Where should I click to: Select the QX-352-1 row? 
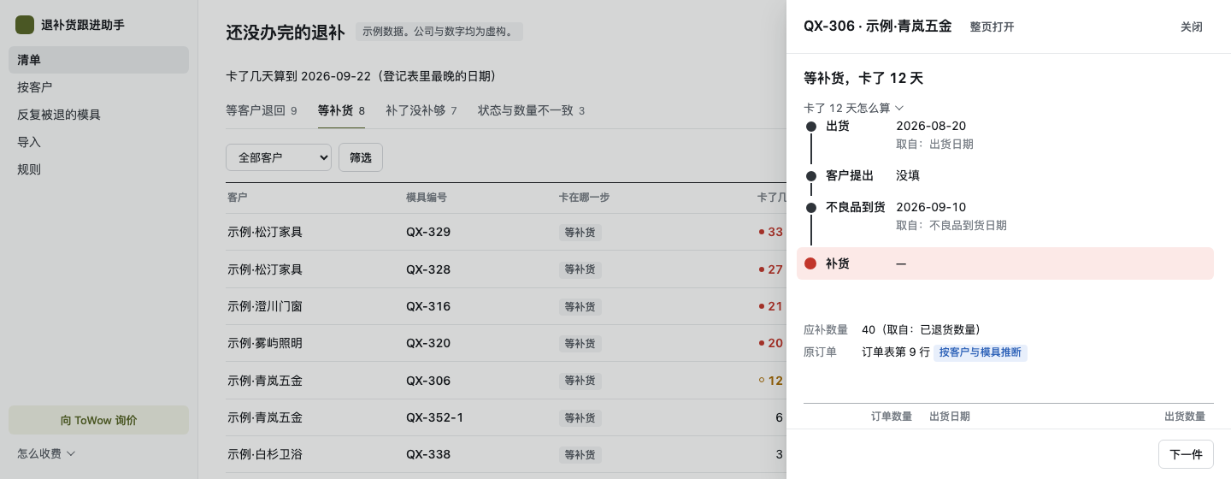coord(506,417)
